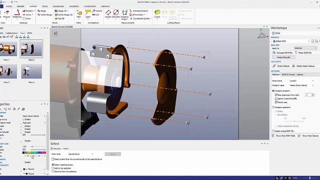Toggle Show/Hide Callouts
Screen dimensions: 320x180
coord(308,135)
